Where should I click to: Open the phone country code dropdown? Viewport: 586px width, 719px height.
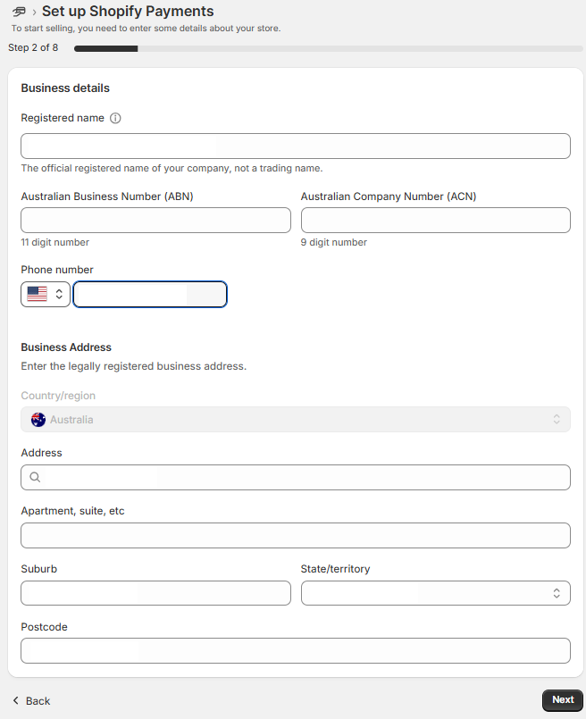pos(46,294)
